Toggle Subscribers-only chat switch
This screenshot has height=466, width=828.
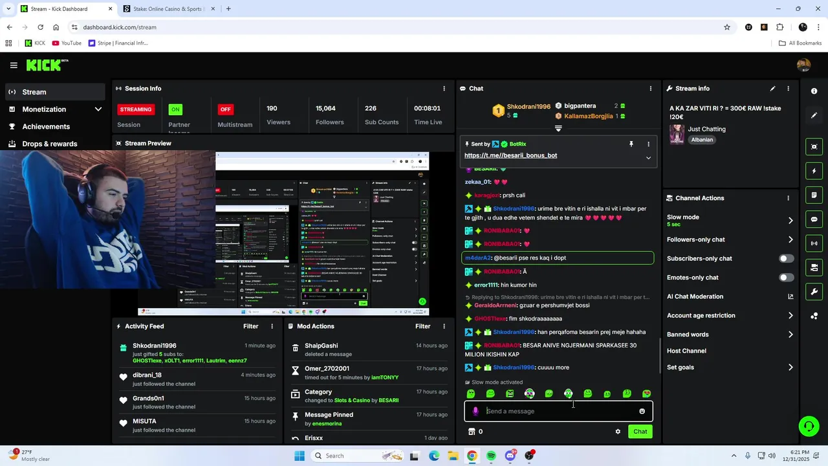[x=786, y=258]
